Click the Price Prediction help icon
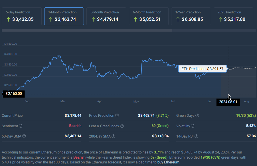The height and width of the screenshot is (166, 257). (x=117, y=116)
